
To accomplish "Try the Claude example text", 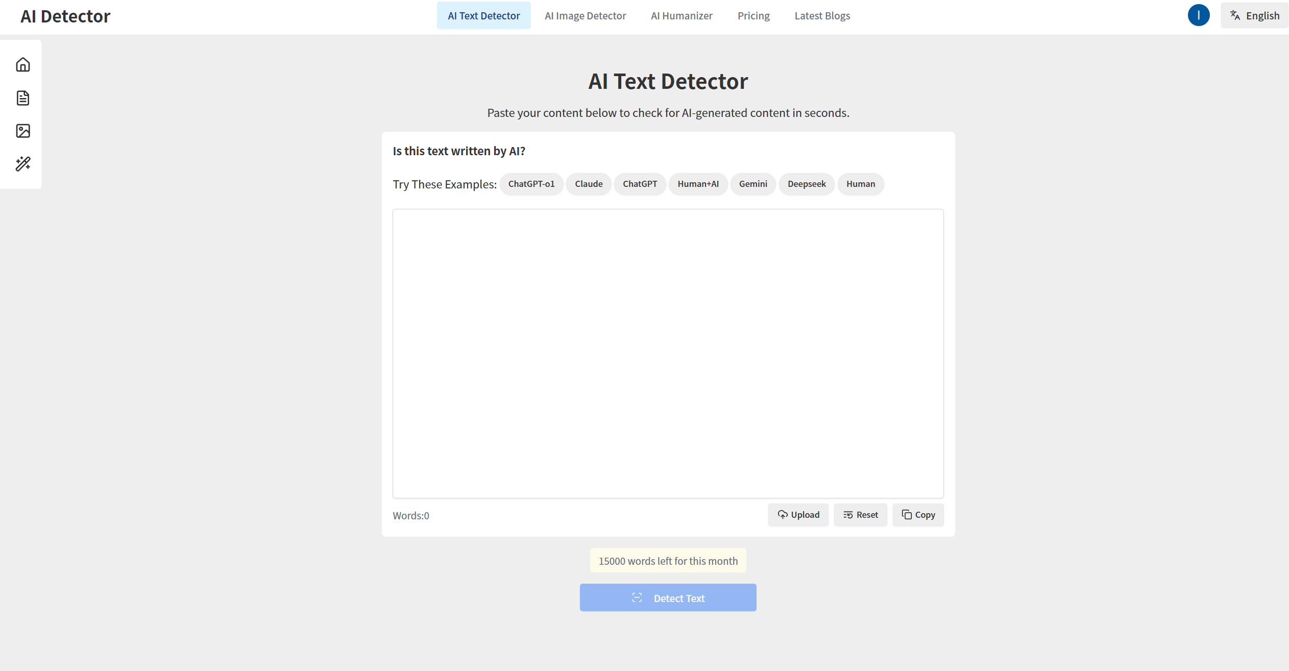I will [x=589, y=184].
